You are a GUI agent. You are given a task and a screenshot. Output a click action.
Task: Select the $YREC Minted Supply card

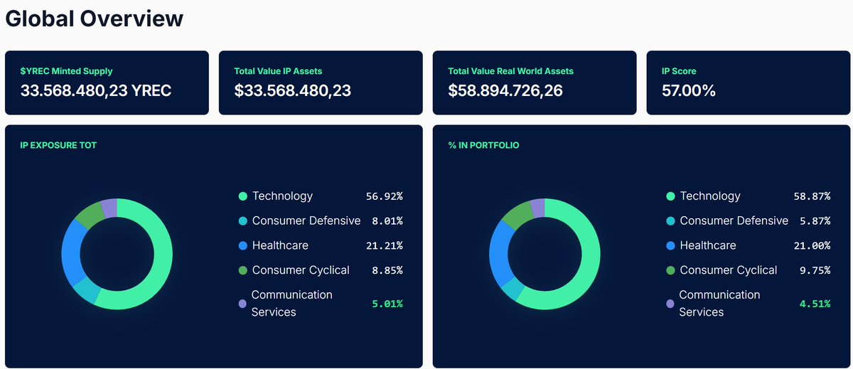[107, 82]
